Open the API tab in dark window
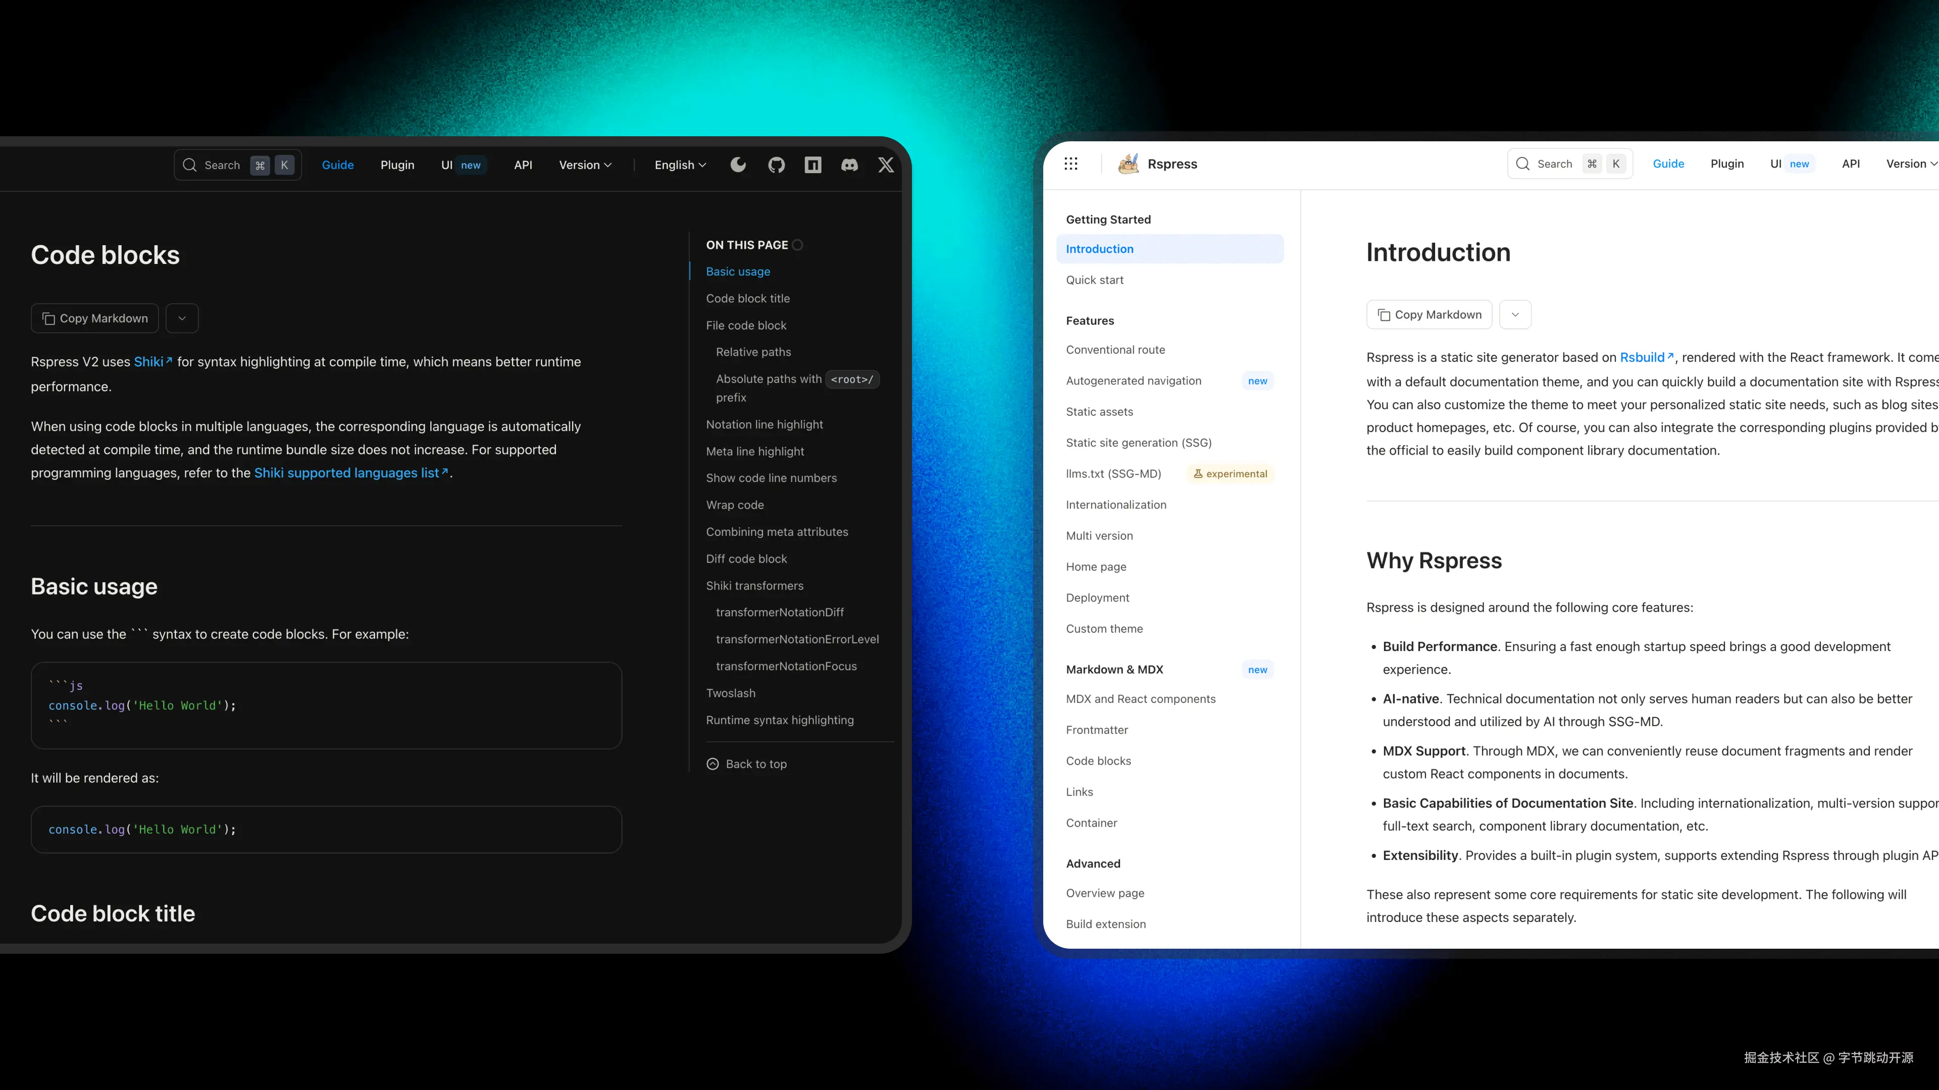This screenshot has width=1939, height=1090. click(x=523, y=165)
